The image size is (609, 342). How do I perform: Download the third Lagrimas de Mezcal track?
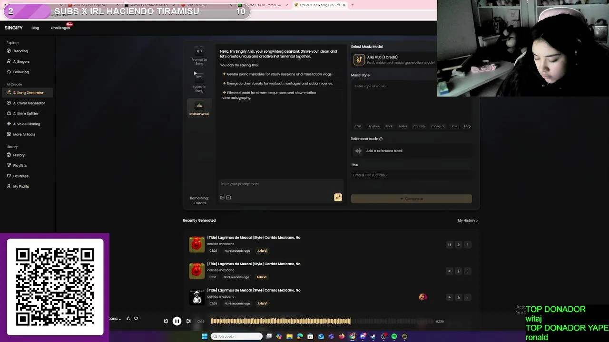click(459, 297)
